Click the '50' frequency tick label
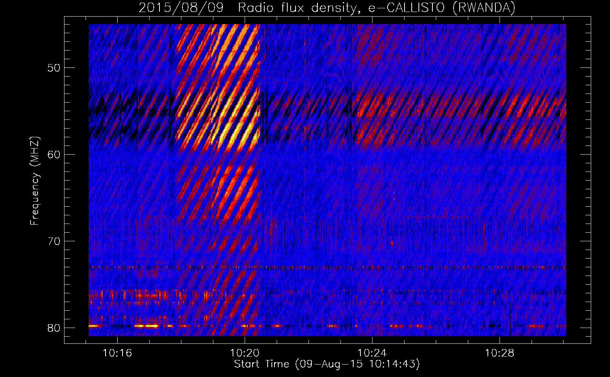610x377 pixels. [x=54, y=68]
